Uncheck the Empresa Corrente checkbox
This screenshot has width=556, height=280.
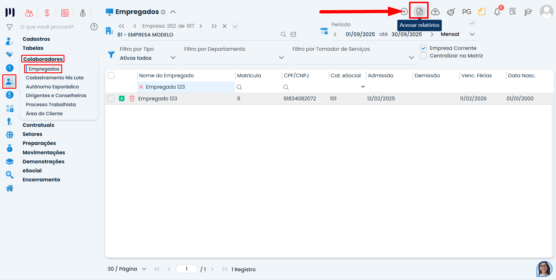[x=423, y=48]
